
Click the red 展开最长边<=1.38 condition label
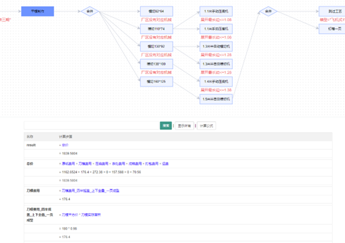pos(216,90)
